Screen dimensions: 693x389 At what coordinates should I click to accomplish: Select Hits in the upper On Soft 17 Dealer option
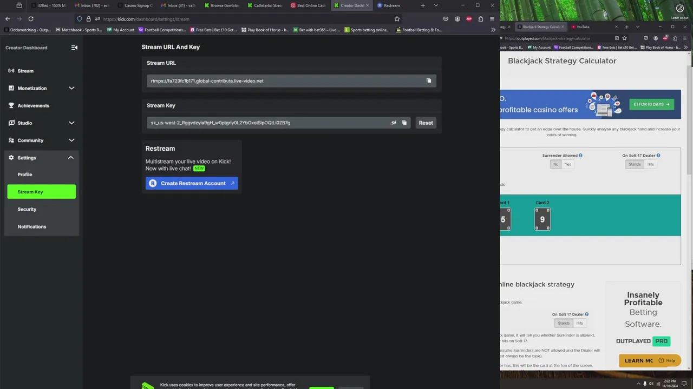tap(650, 164)
